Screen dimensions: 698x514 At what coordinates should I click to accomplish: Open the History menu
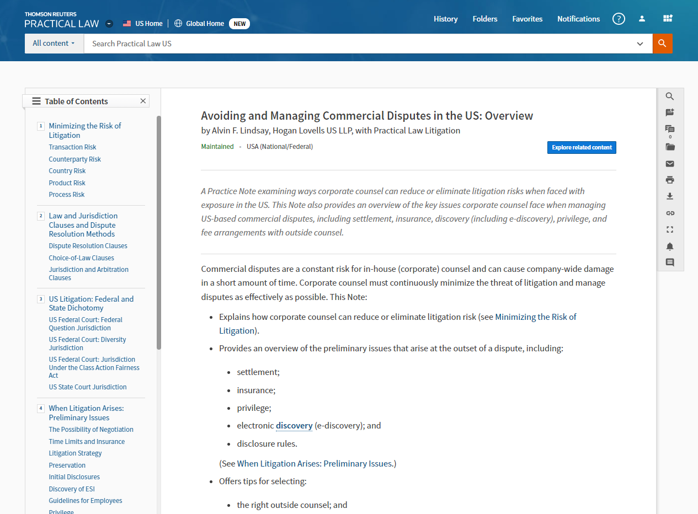445,19
